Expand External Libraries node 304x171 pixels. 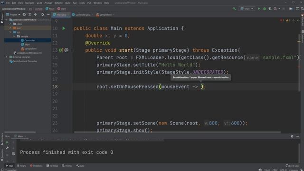tap(6, 57)
